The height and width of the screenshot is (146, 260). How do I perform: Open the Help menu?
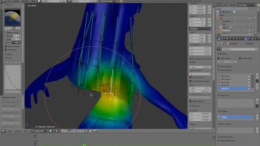(33, 1)
